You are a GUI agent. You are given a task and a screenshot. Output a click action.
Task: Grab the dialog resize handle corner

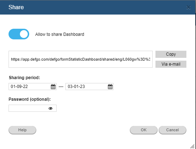193,146
